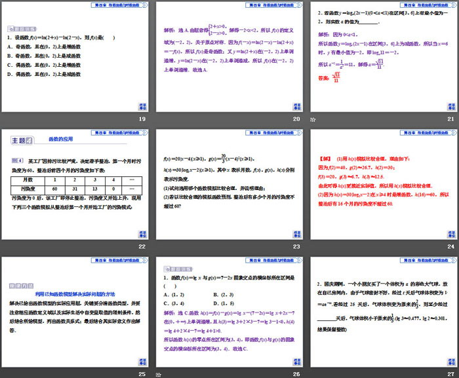Screen dimensions: 459x378
Task: Click the animation star icon below slide 21
Action: point(313,119)
